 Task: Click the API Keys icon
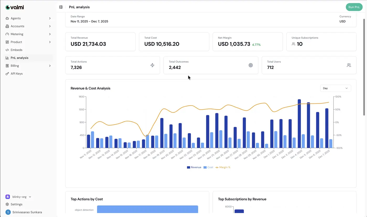(7, 74)
